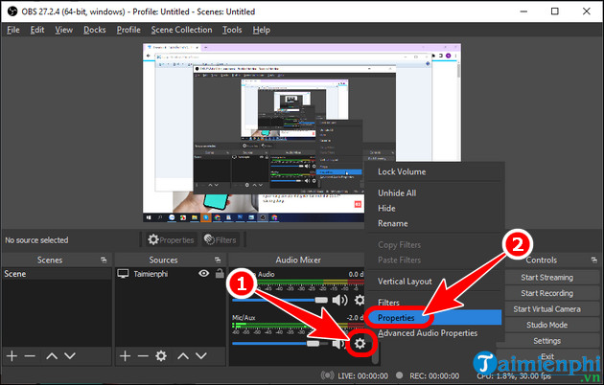Open the Docks menu

pyautogui.click(x=94, y=30)
